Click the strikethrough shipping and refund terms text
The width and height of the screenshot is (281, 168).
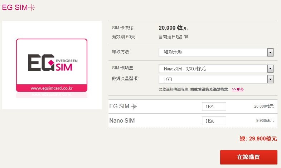coord(209,89)
